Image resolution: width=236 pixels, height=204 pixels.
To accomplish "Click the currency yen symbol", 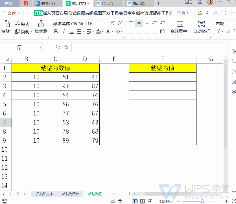I will click(x=218, y=31).
